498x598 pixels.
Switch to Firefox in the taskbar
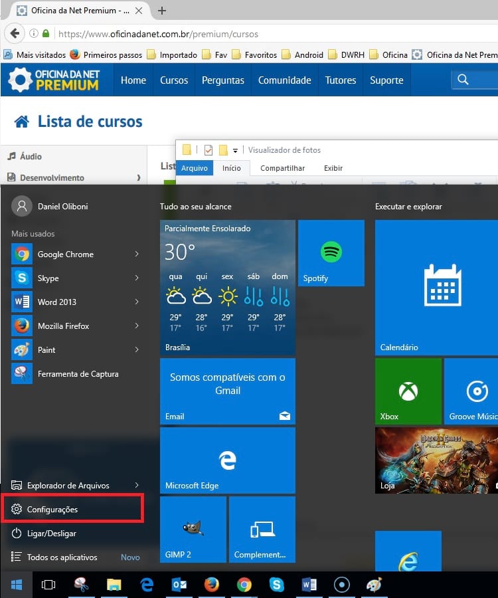click(212, 584)
